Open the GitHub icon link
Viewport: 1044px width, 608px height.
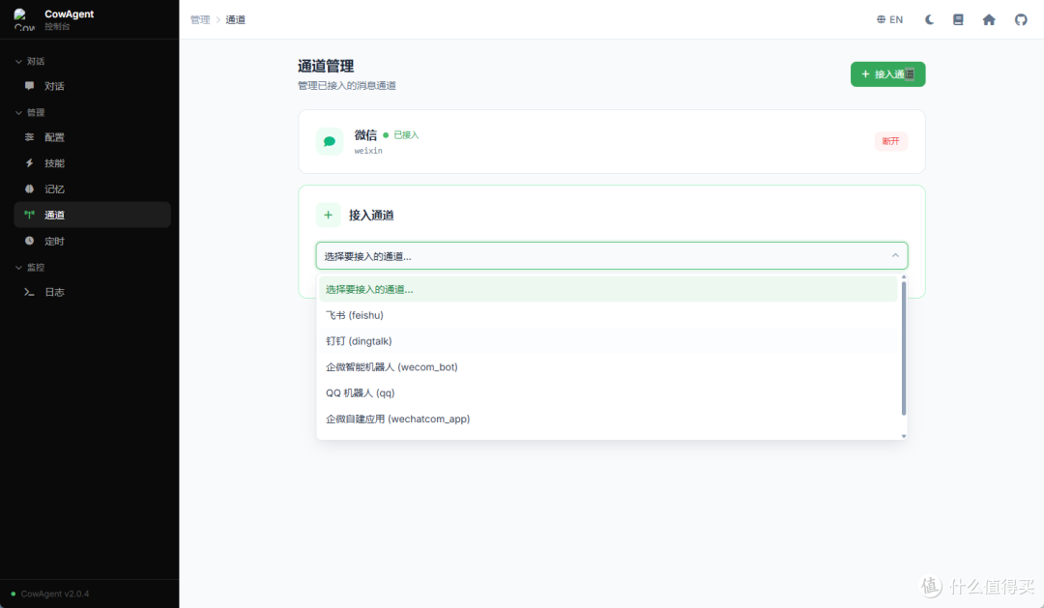tap(1021, 19)
